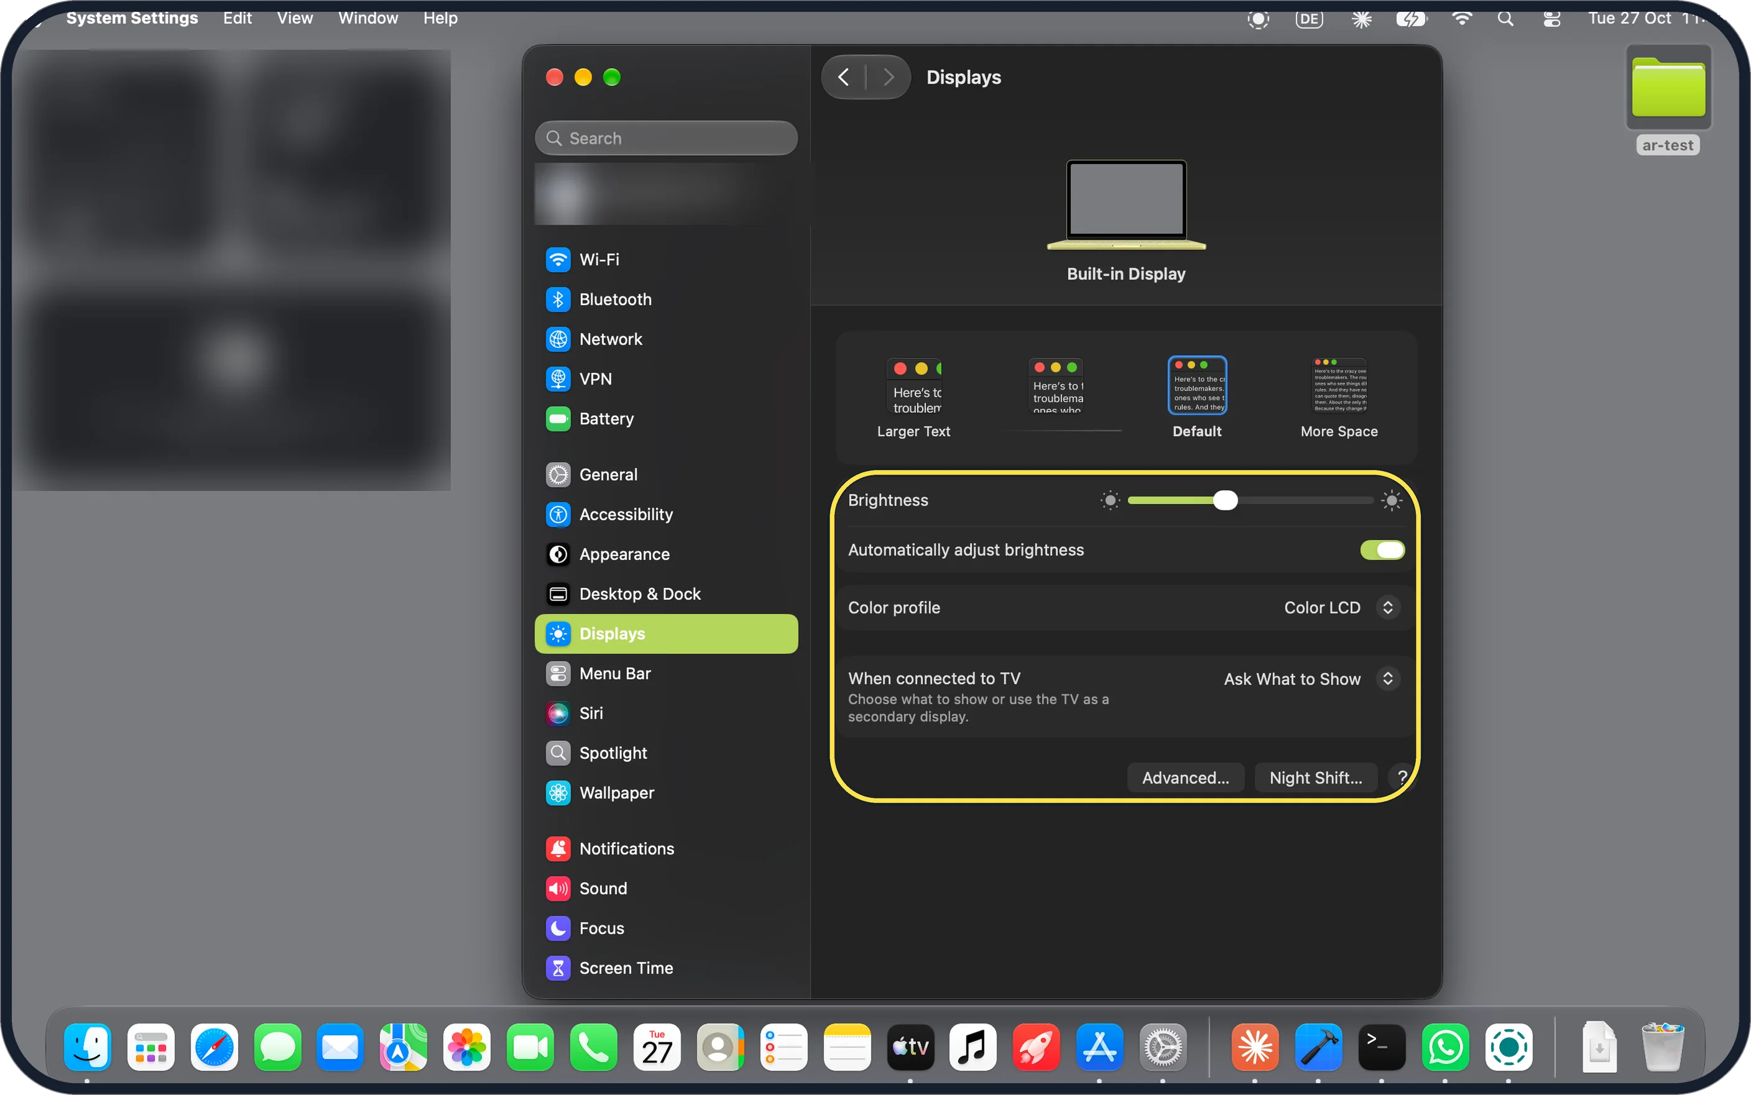1751x1095 pixels.
Task: Select Menu Bar settings in sidebar
Action: click(666, 674)
